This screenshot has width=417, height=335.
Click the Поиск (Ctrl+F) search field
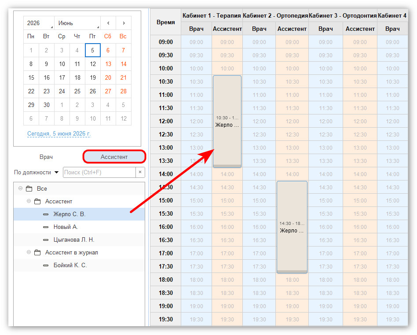(99, 172)
